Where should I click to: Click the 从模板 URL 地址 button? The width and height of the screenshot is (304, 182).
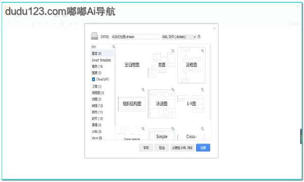182,148
